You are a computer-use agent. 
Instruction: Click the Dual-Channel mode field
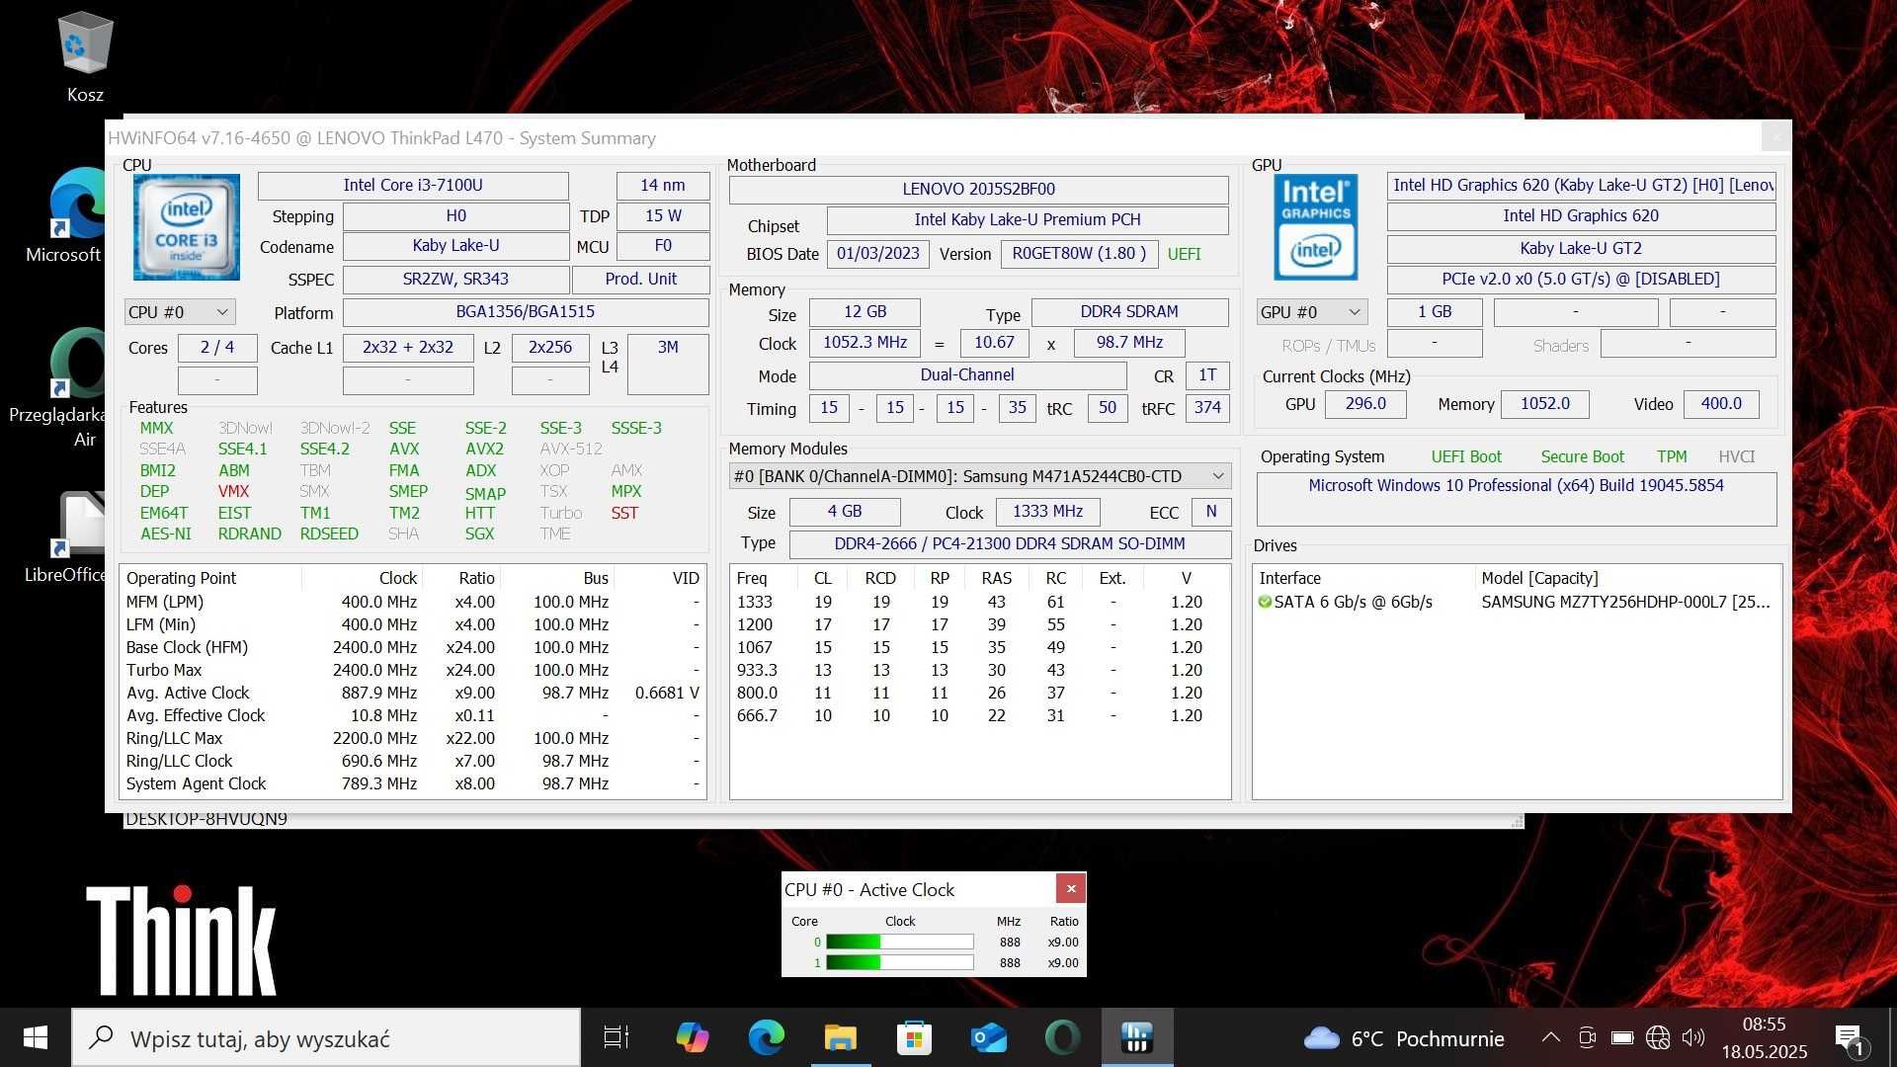967,374
